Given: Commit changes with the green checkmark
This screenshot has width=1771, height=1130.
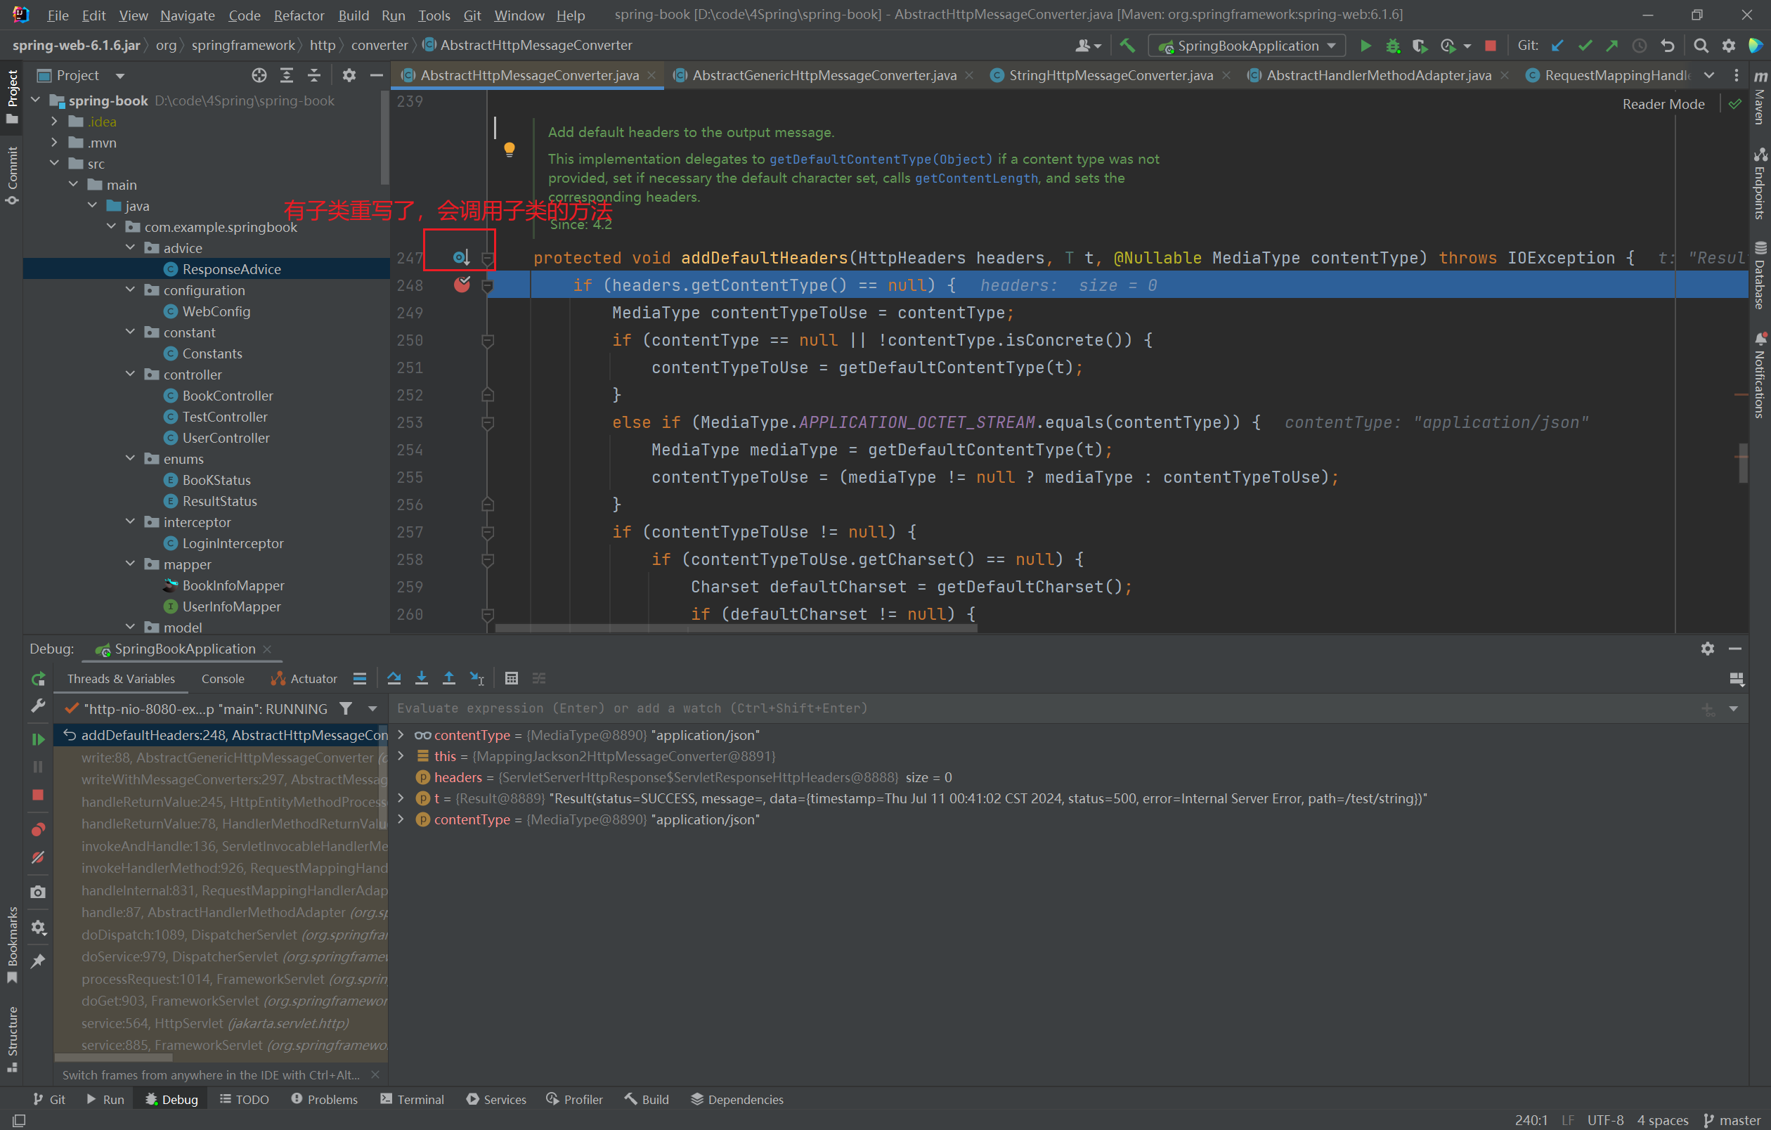Looking at the screenshot, I should point(1585,46).
